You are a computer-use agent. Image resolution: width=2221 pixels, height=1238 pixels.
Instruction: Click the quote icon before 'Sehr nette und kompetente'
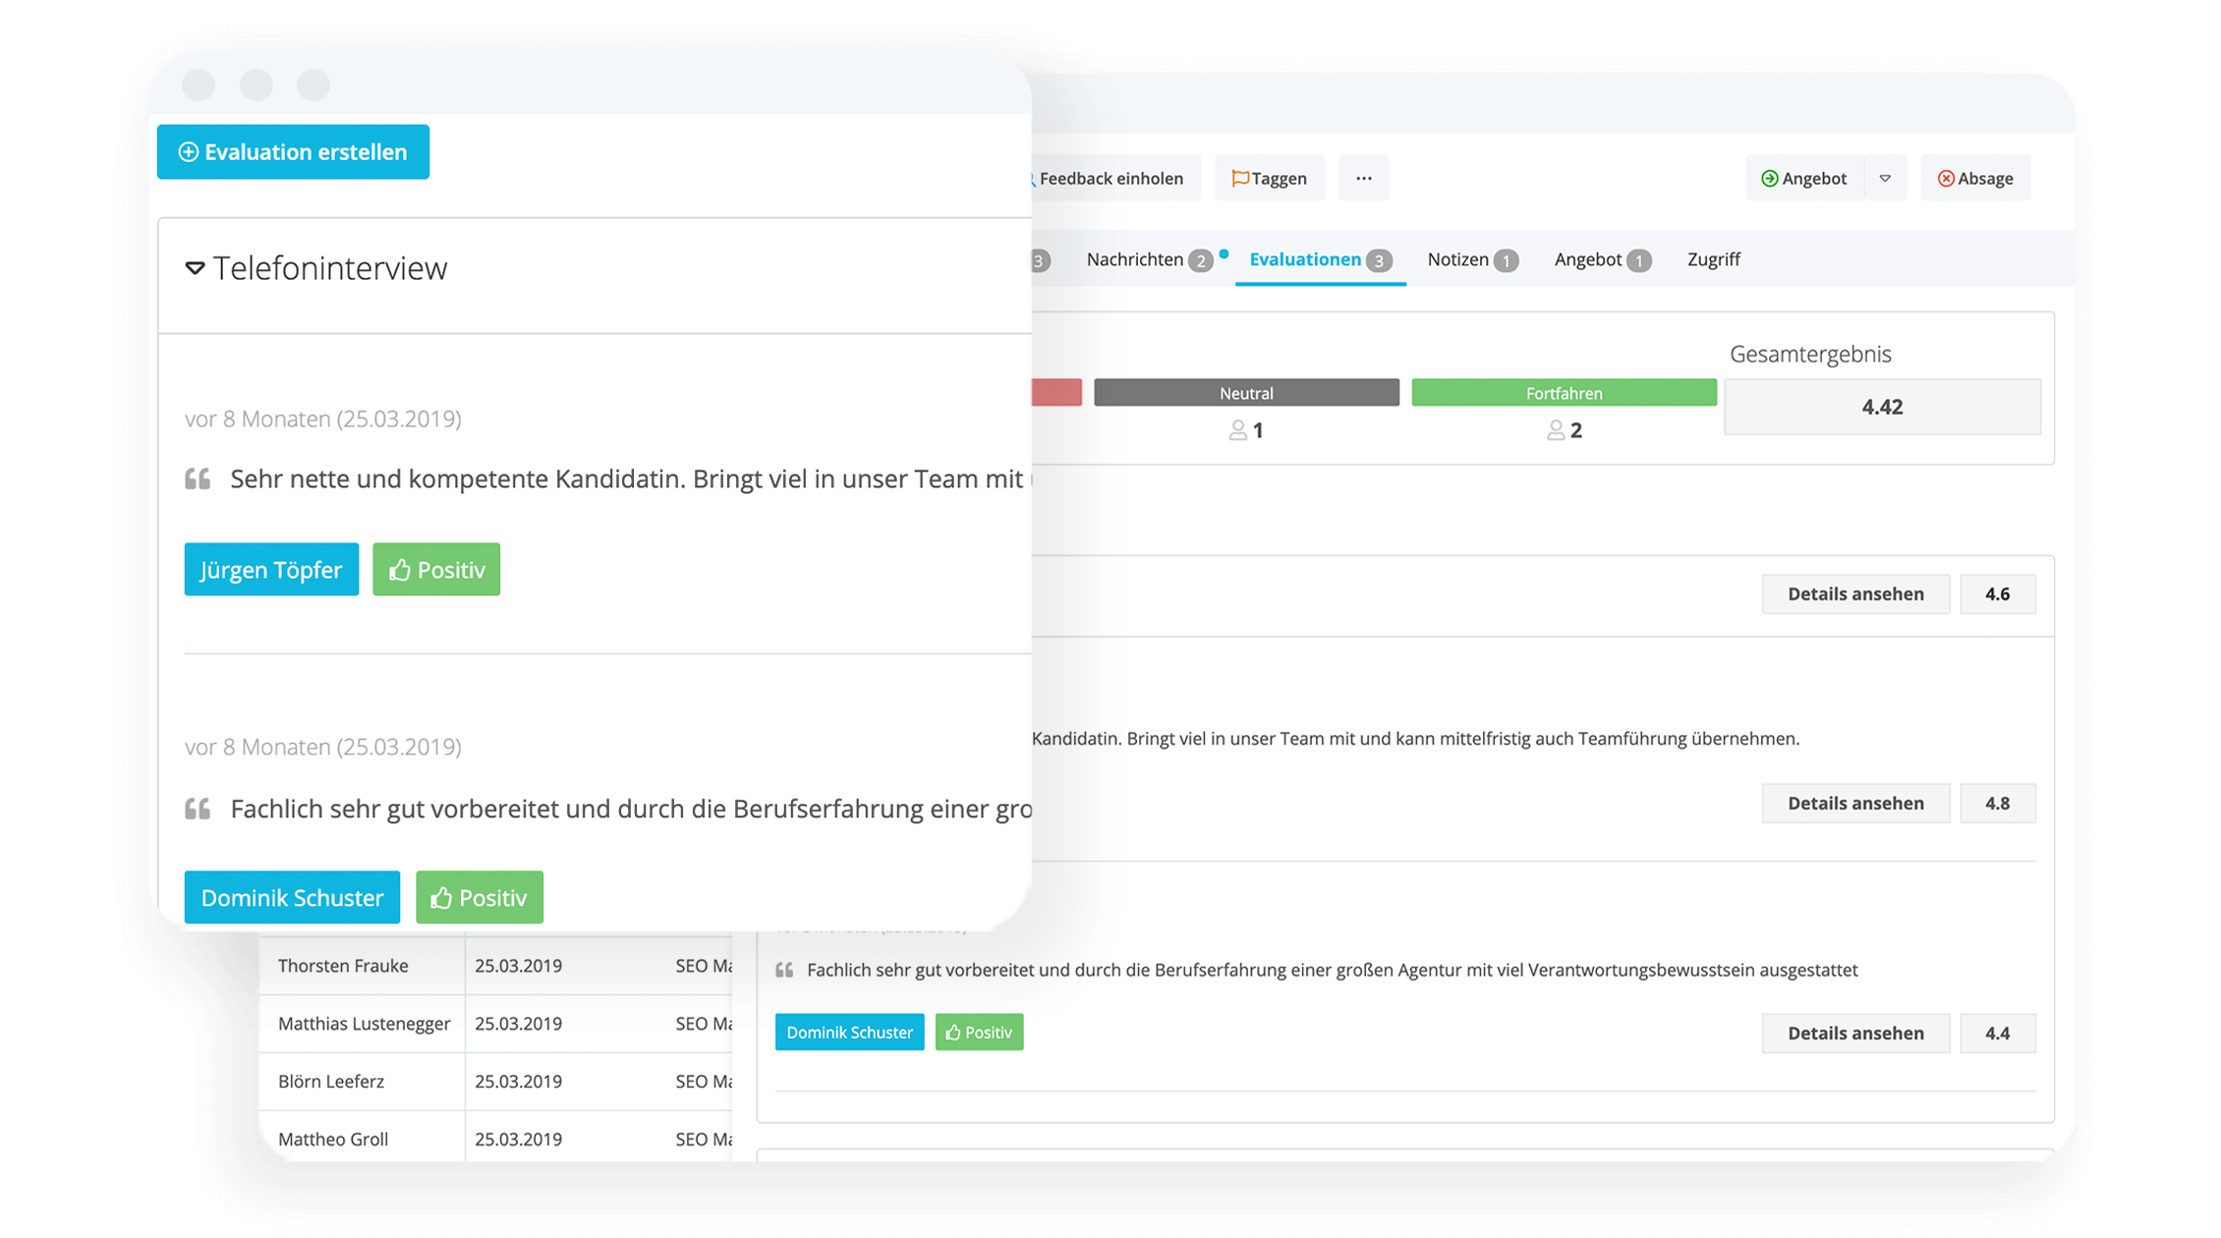(198, 479)
